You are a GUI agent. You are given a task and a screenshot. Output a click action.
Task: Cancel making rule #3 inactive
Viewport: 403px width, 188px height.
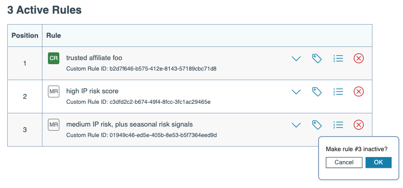[x=344, y=163]
